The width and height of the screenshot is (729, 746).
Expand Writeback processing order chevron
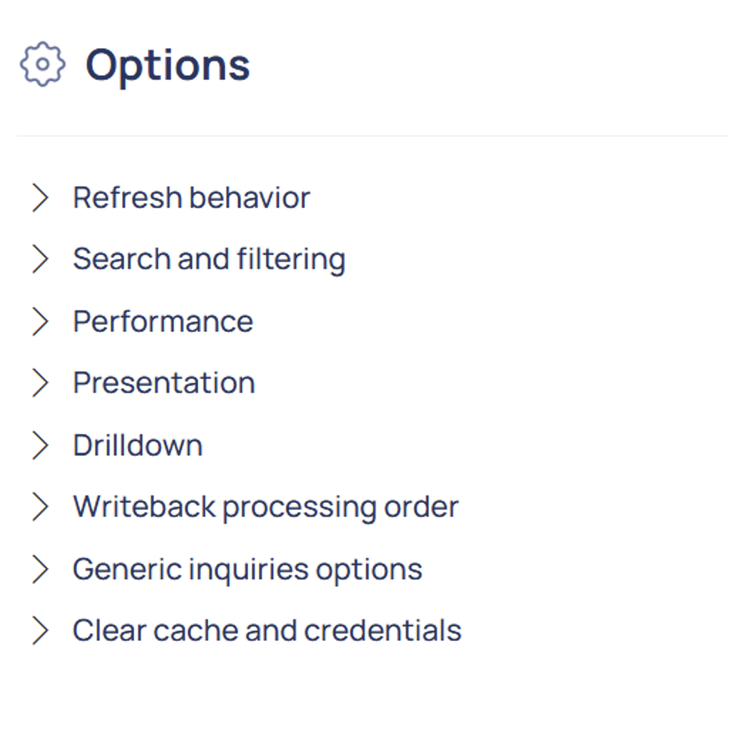tap(41, 508)
